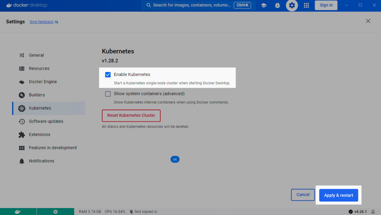Open the General settings section
The width and height of the screenshot is (381, 215).
pyautogui.click(x=36, y=55)
